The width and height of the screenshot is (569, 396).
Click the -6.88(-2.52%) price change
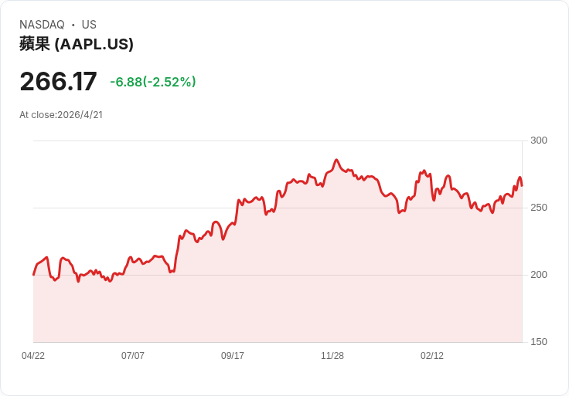click(153, 82)
